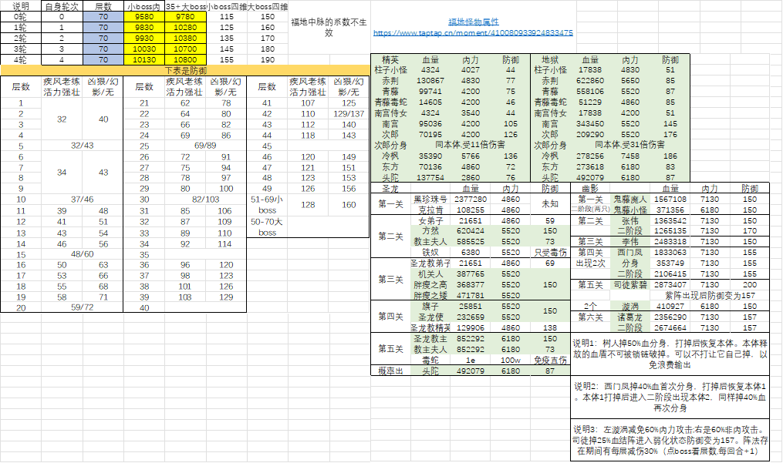Screen dimensions: 783x463
Task: Select the yellow cell containing 9580
Action: [x=144, y=16]
